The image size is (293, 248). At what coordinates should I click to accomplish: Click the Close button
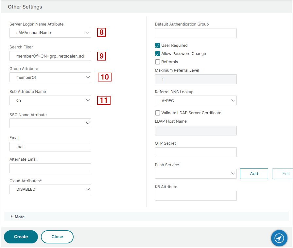(57, 237)
